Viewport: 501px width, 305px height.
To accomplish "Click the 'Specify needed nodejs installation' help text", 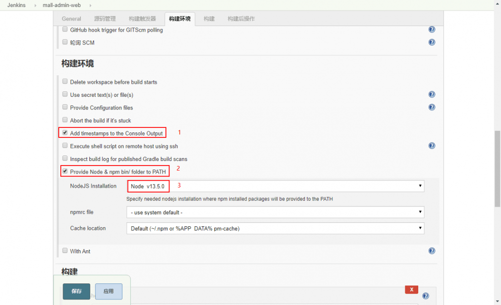I will pyautogui.click(x=229, y=199).
